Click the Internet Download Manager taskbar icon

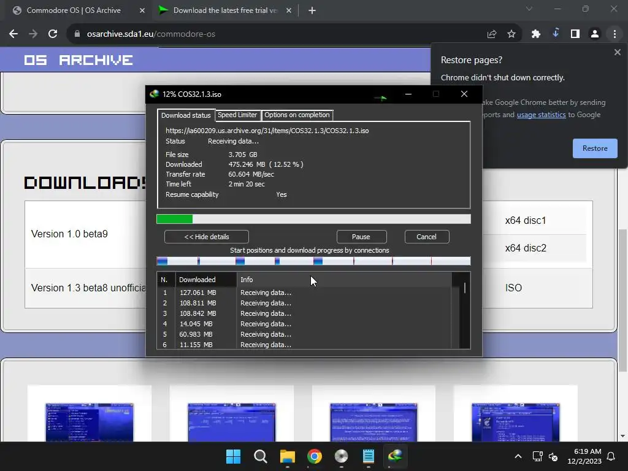click(396, 456)
